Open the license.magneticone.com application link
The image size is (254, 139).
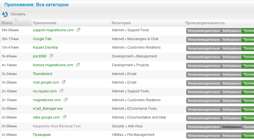[53, 65]
